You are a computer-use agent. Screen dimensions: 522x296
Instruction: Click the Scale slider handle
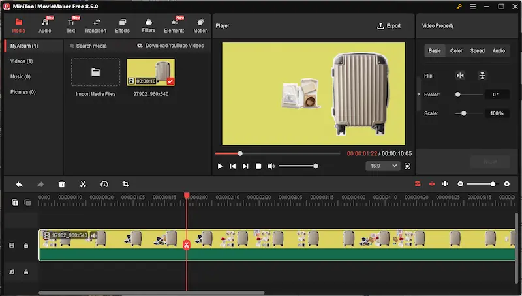[463, 113]
